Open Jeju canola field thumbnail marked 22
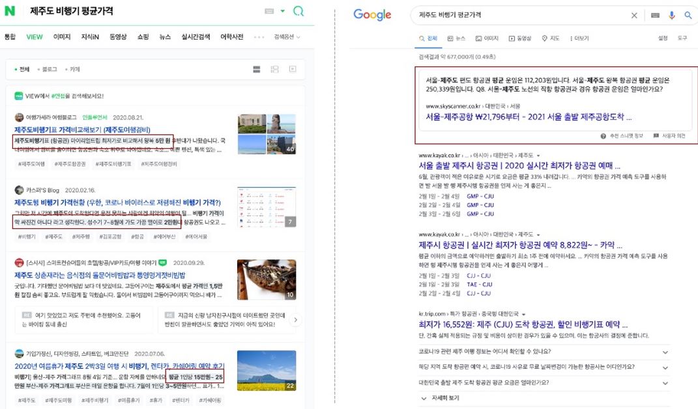 tap(267, 371)
